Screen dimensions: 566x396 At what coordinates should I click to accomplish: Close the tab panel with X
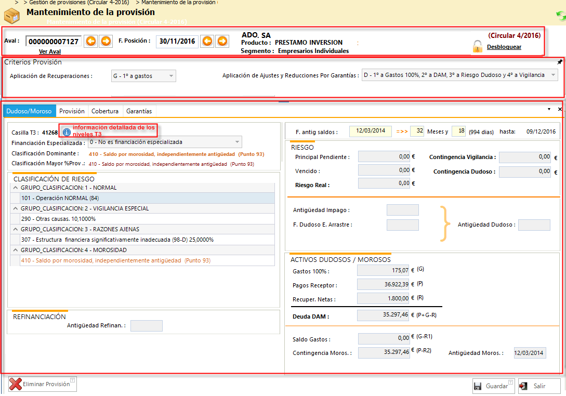(x=559, y=109)
